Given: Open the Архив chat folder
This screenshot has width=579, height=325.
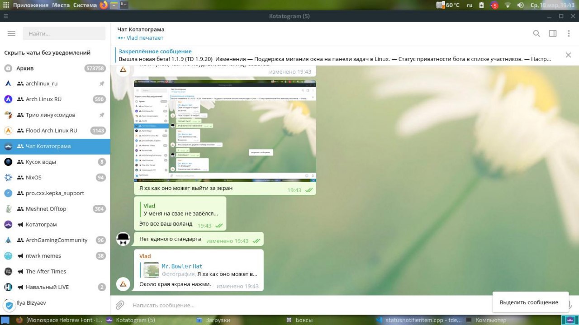Looking at the screenshot, I should (x=55, y=68).
